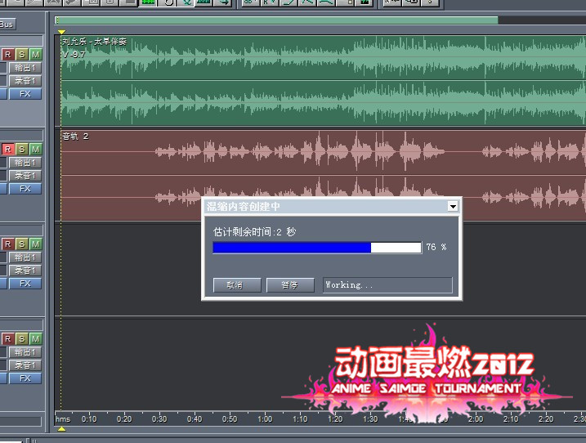
Task: Arm record (R) on the 刘允乐 track
Action: 8,55
